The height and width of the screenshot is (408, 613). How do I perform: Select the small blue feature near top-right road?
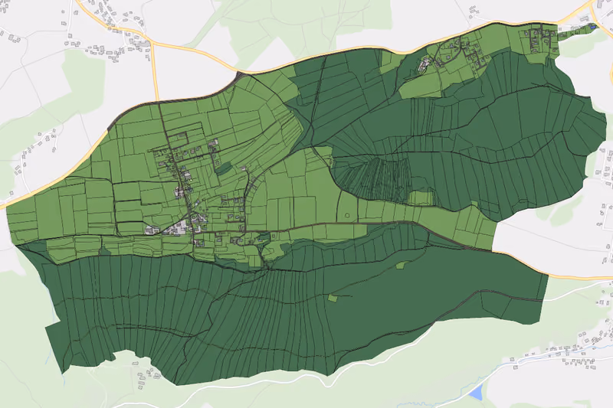[x=592, y=27]
